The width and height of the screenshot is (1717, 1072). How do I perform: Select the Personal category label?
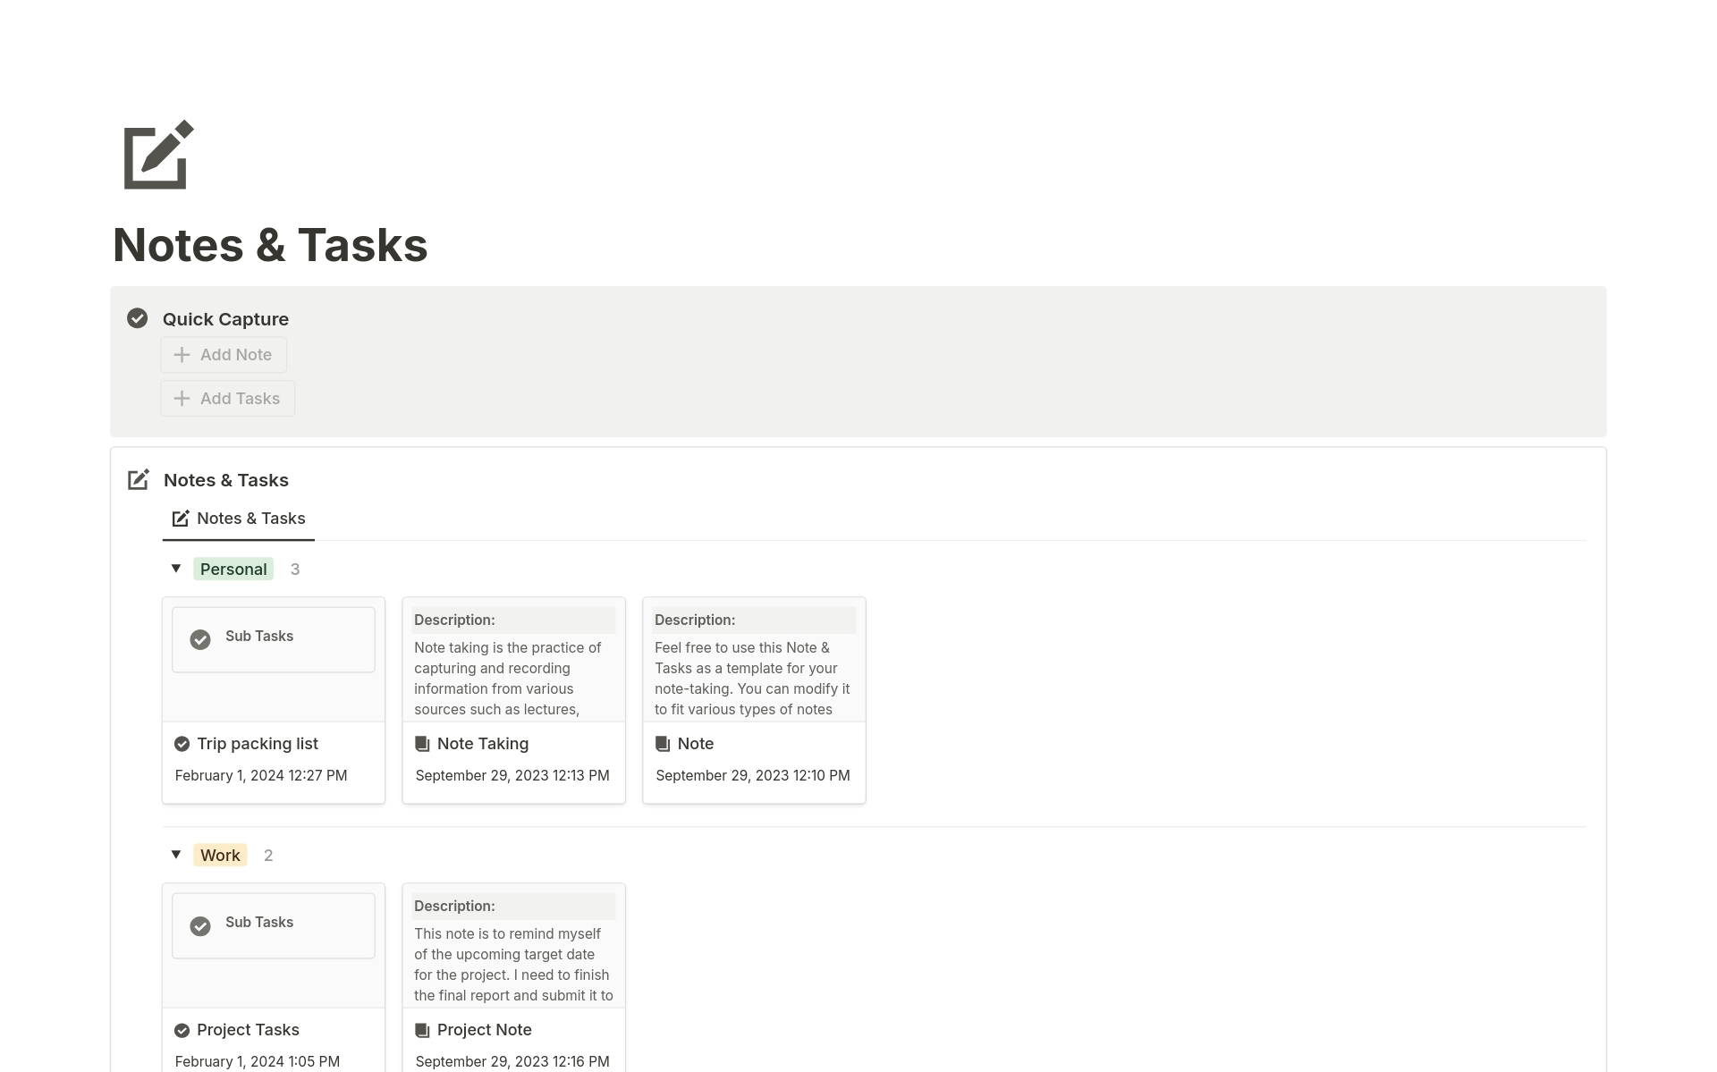233,568
